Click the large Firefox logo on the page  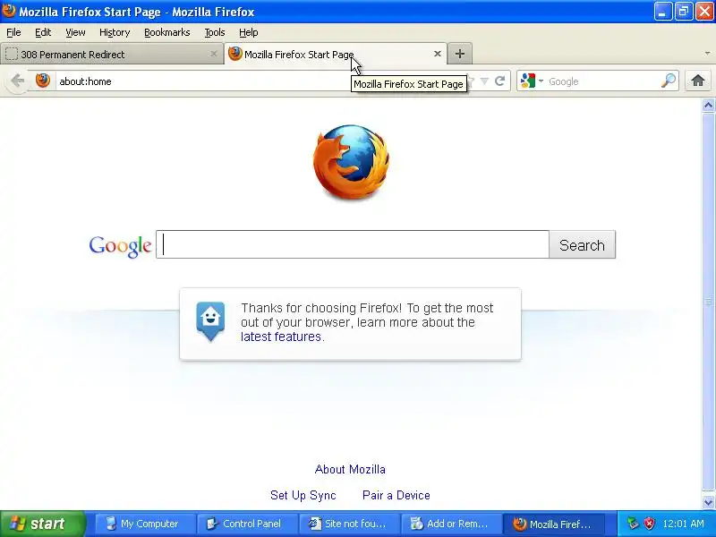click(x=351, y=162)
